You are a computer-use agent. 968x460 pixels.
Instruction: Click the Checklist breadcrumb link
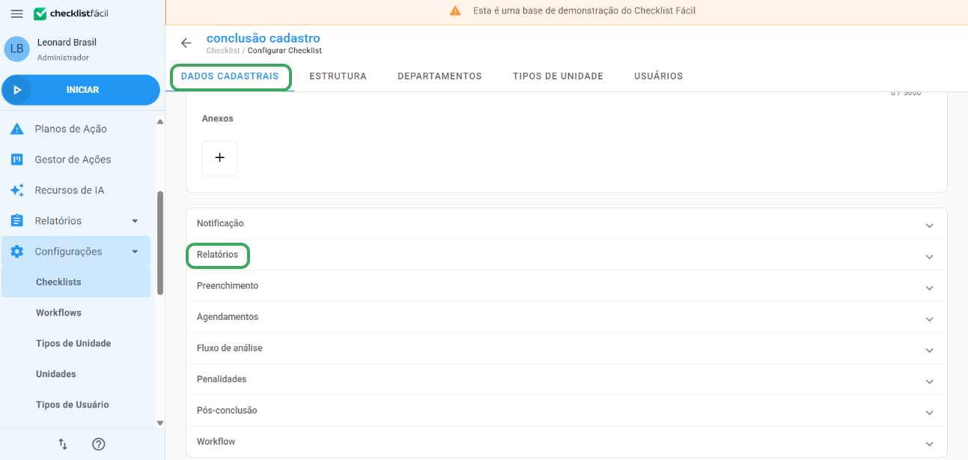pyautogui.click(x=223, y=51)
